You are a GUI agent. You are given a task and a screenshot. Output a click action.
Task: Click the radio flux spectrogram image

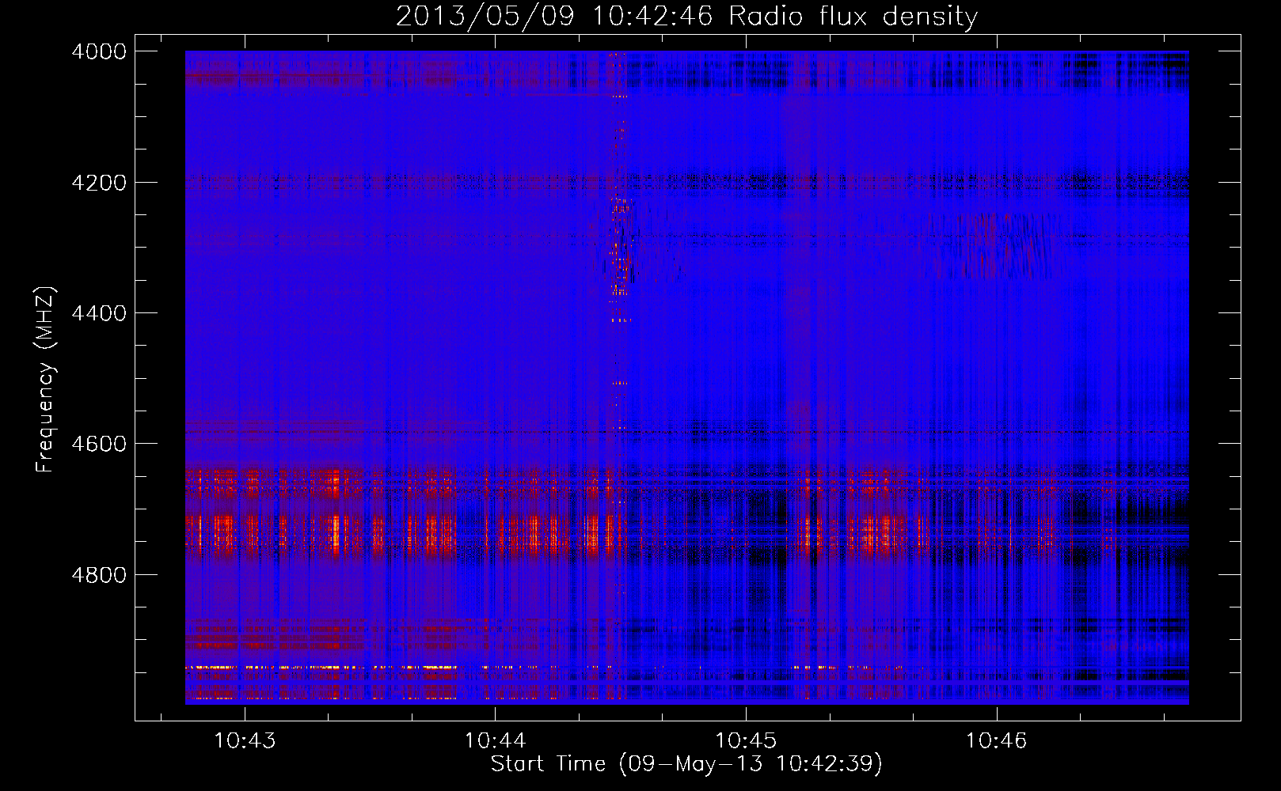tap(687, 377)
